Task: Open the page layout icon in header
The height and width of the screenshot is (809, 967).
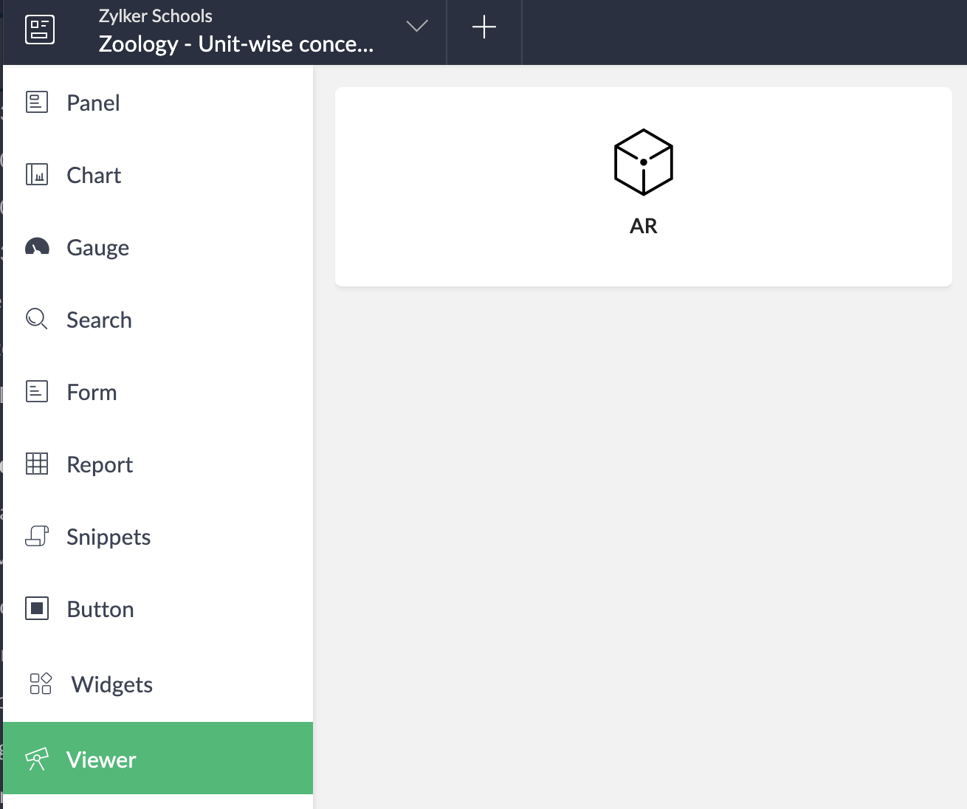Action: (x=40, y=30)
